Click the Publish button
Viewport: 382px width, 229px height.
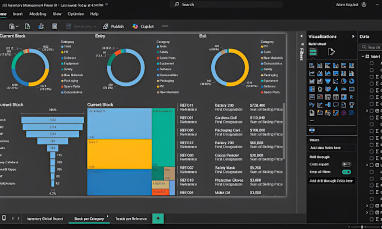(x=113, y=26)
